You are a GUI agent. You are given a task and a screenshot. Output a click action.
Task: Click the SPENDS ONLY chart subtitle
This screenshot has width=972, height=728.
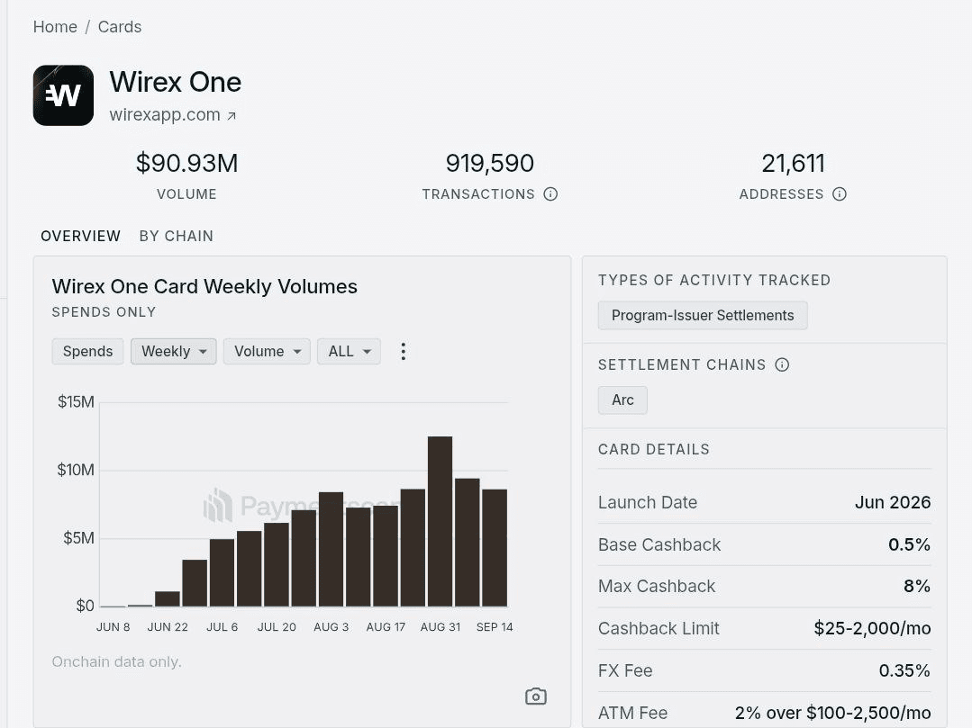pyautogui.click(x=104, y=312)
